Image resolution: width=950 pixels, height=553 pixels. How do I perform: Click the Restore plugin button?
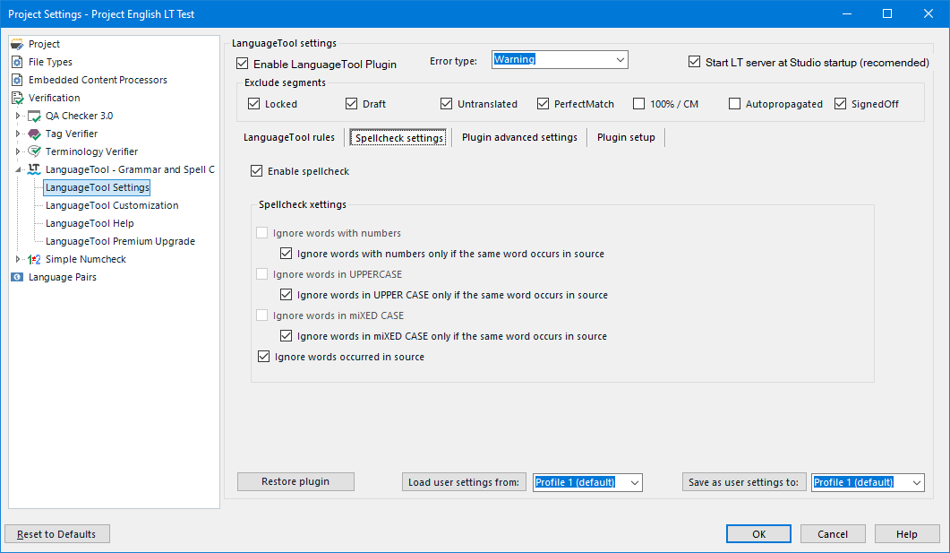pyautogui.click(x=295, y=481)
